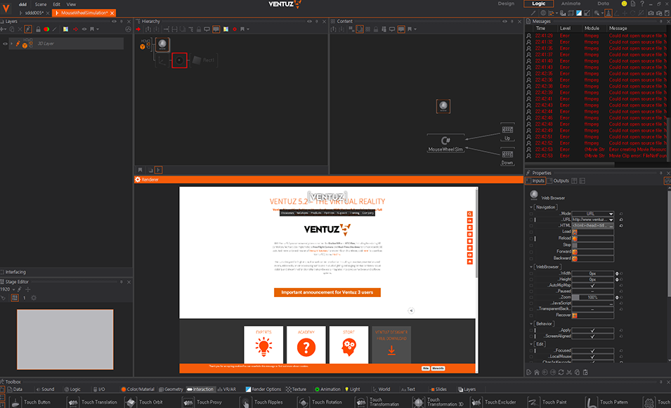Screen dimensions: 671x408
Task: Switch to the Outputs tab in Properties
Action: (560, 181)
